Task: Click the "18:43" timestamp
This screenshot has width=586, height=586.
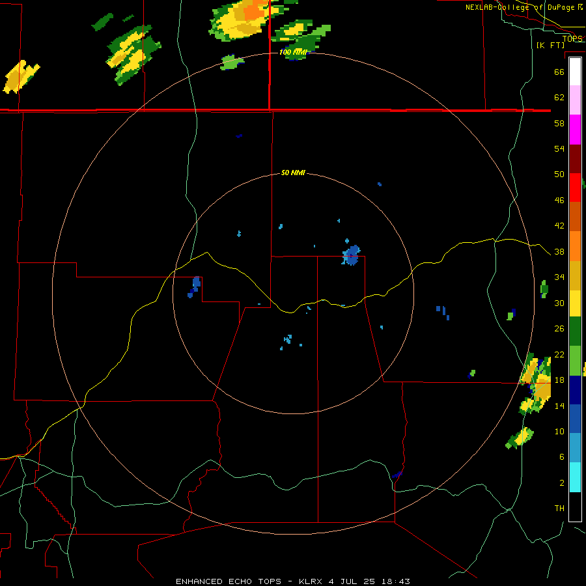Action: (395, 581)
